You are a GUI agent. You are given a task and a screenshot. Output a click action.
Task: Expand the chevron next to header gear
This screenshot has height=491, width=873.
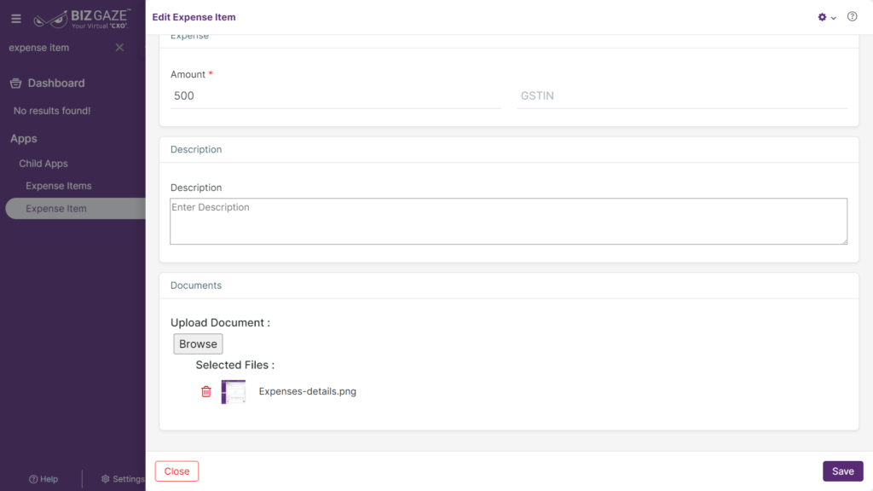pyautogui.click(x=834, y=18)
